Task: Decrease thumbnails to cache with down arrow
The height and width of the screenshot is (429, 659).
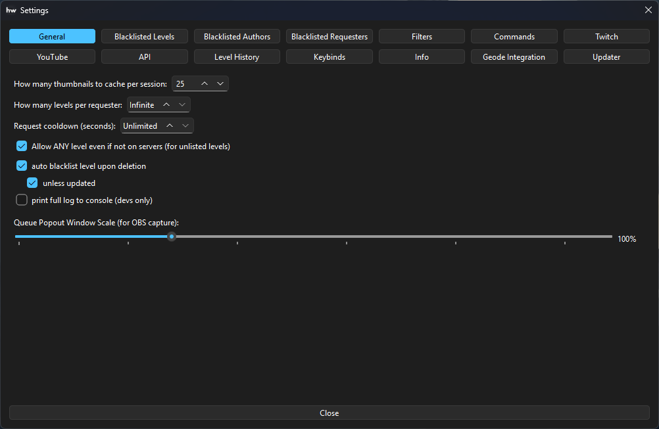Action: 220,83
